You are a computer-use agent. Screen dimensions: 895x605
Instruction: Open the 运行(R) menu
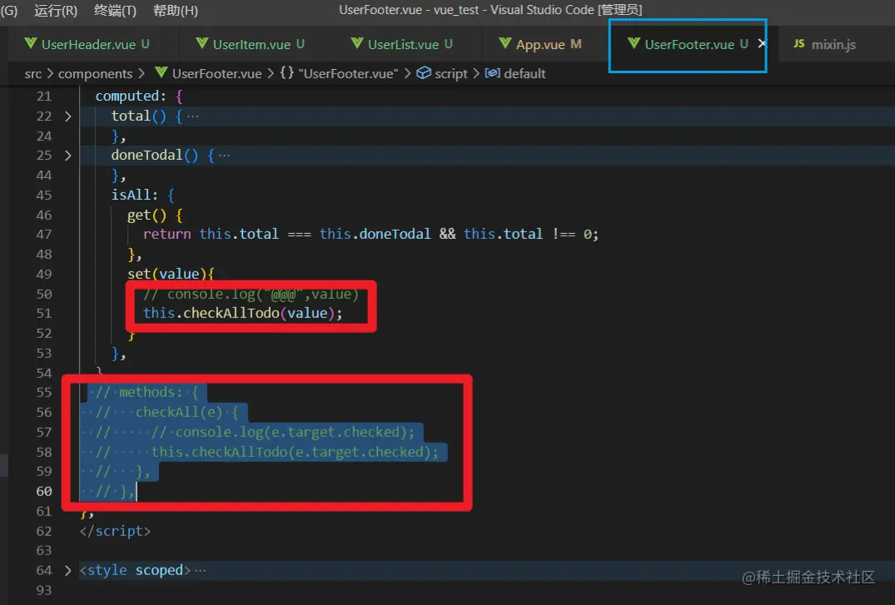click(56, 10)
